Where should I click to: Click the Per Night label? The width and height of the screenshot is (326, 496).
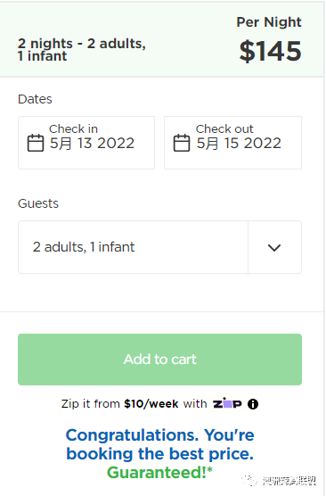pos(269,22)
